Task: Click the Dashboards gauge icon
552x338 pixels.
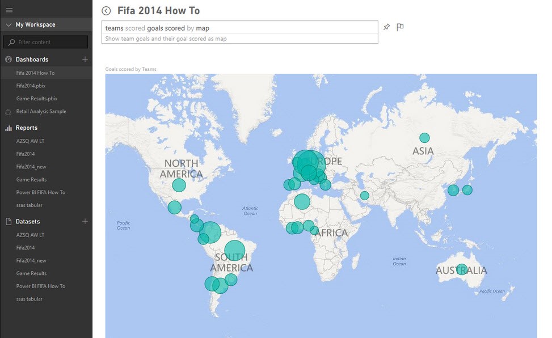Action: coord(9,60)
